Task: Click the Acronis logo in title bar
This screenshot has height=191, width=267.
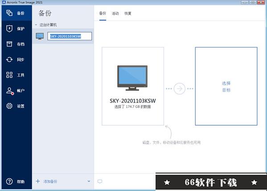Action: coord(4,2)
